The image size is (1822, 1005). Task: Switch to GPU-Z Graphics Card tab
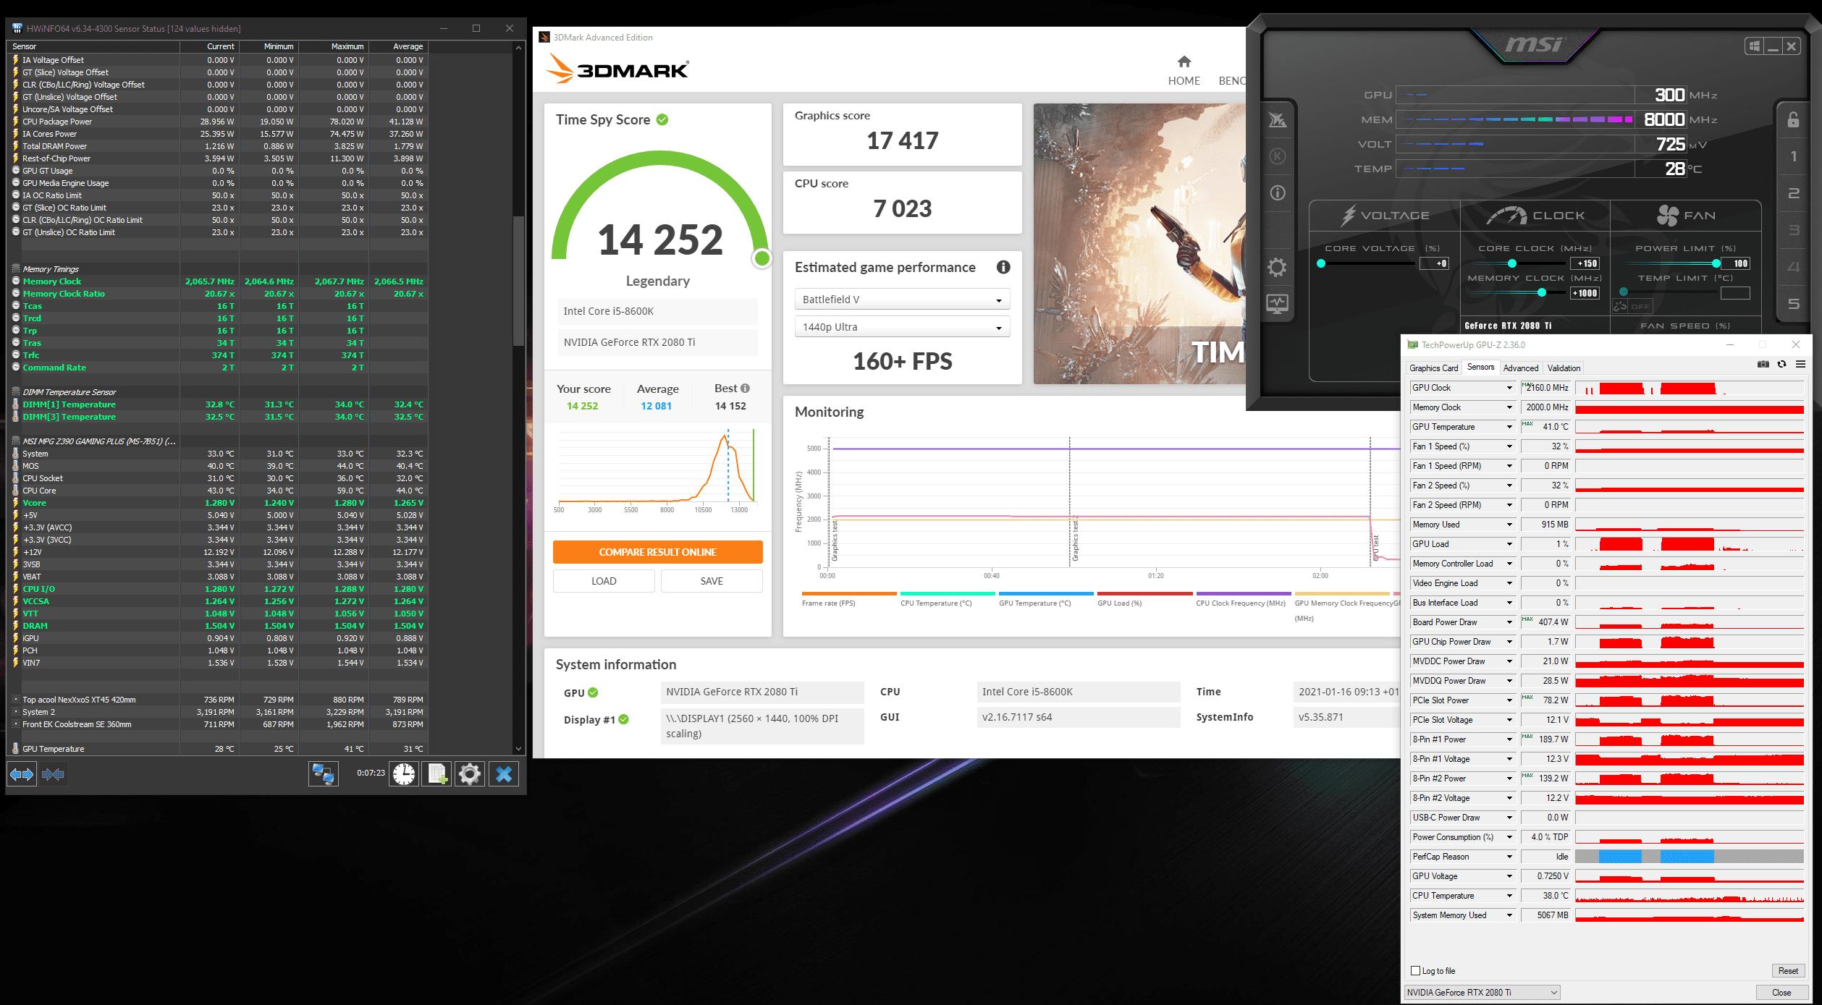(x=1433, y=368)
